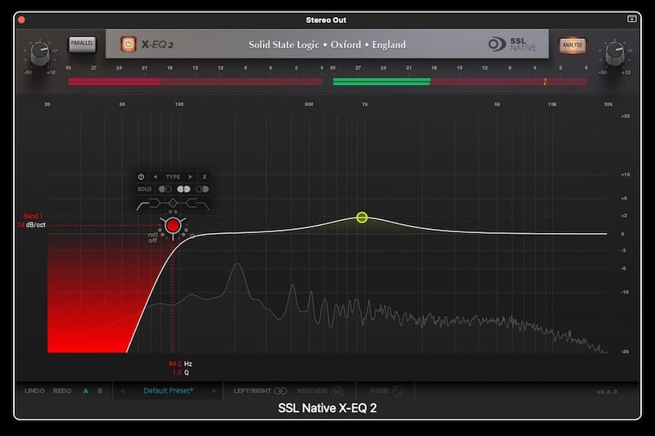Click the Band 1 label

[x=33, y=216]
